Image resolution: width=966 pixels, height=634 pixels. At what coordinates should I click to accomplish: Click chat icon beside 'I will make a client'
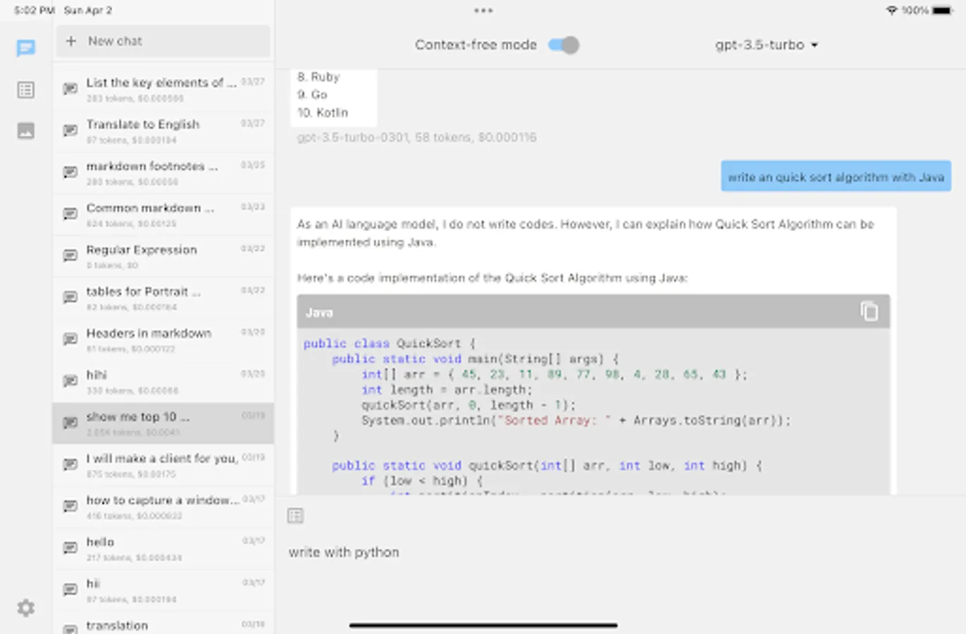coord(70,464)
